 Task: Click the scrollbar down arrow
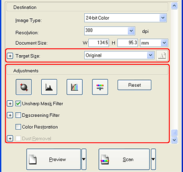point(174,140)
